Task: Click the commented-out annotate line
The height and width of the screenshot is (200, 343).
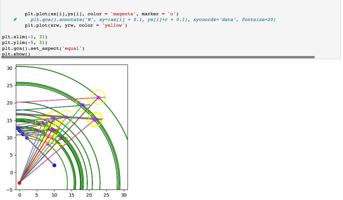Action: click(145, 20)
